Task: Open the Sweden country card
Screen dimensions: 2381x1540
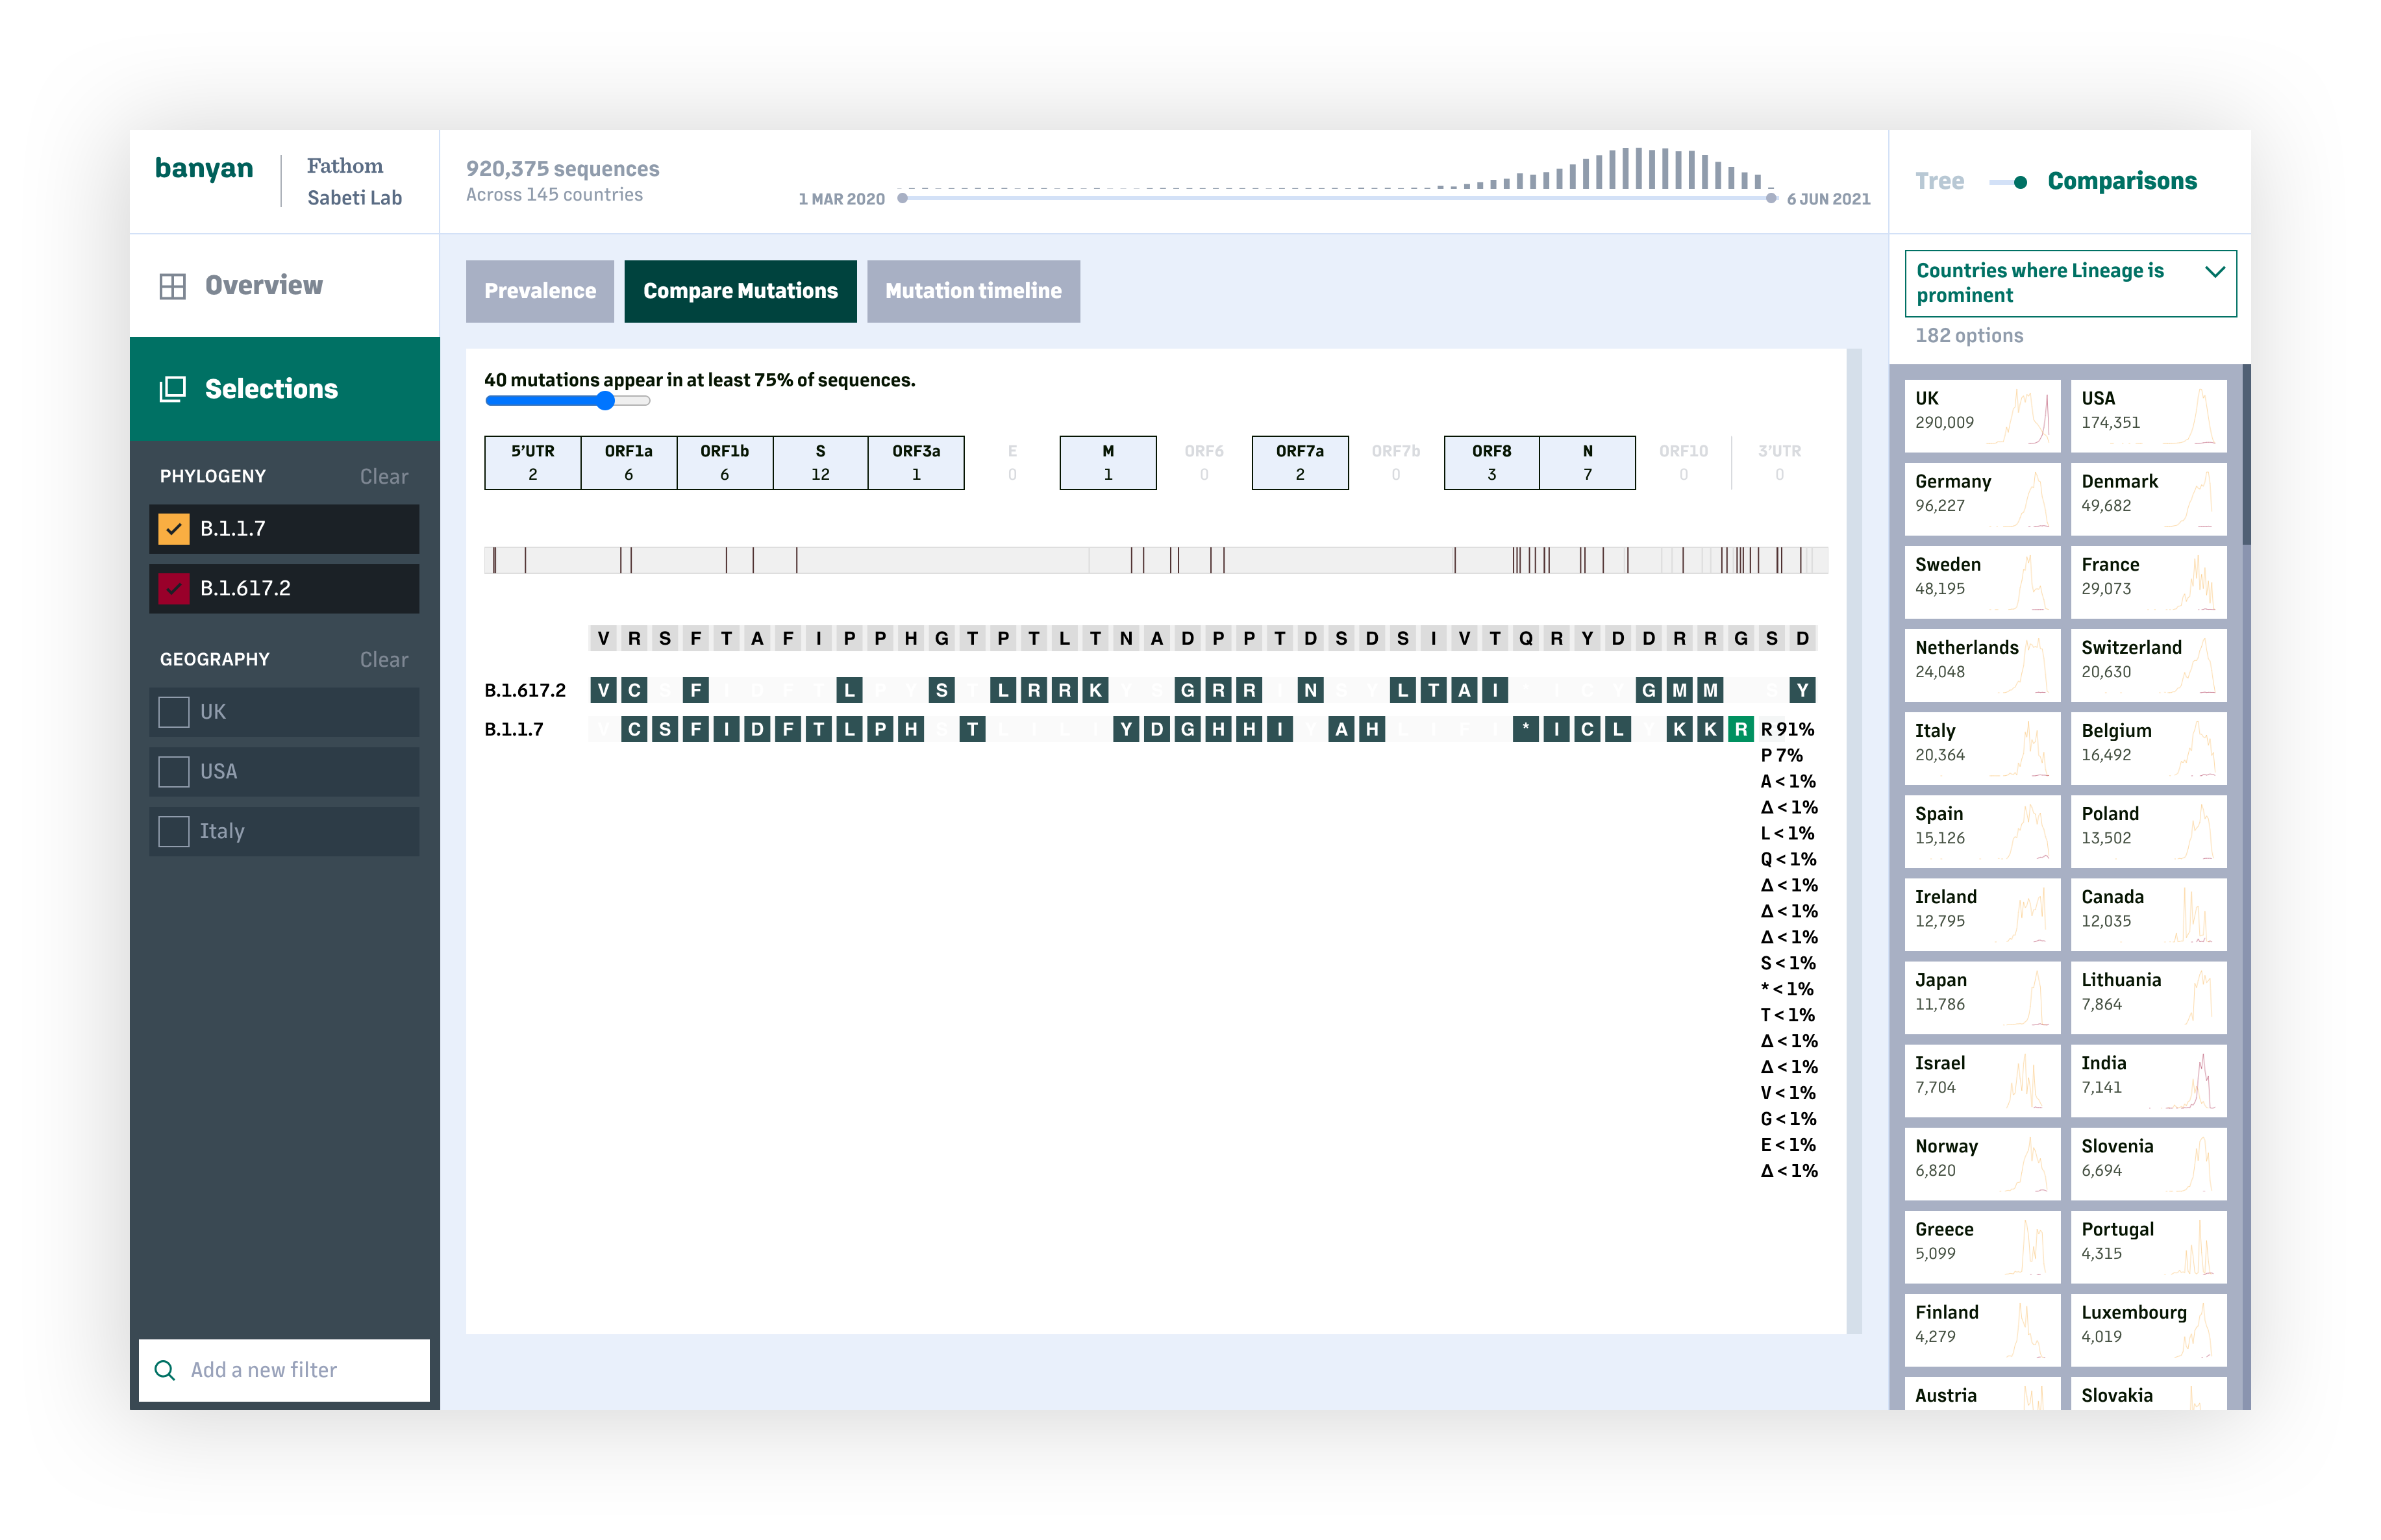Action: [x=1982, y=581]
